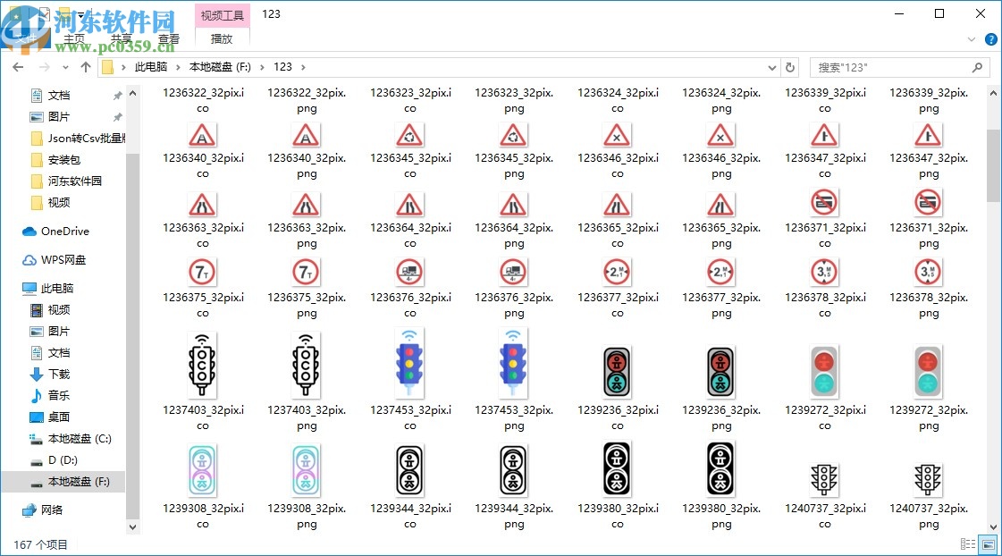Select pinned 文档 in Quick access
The image size is (1002, 556).
(59, 96)
